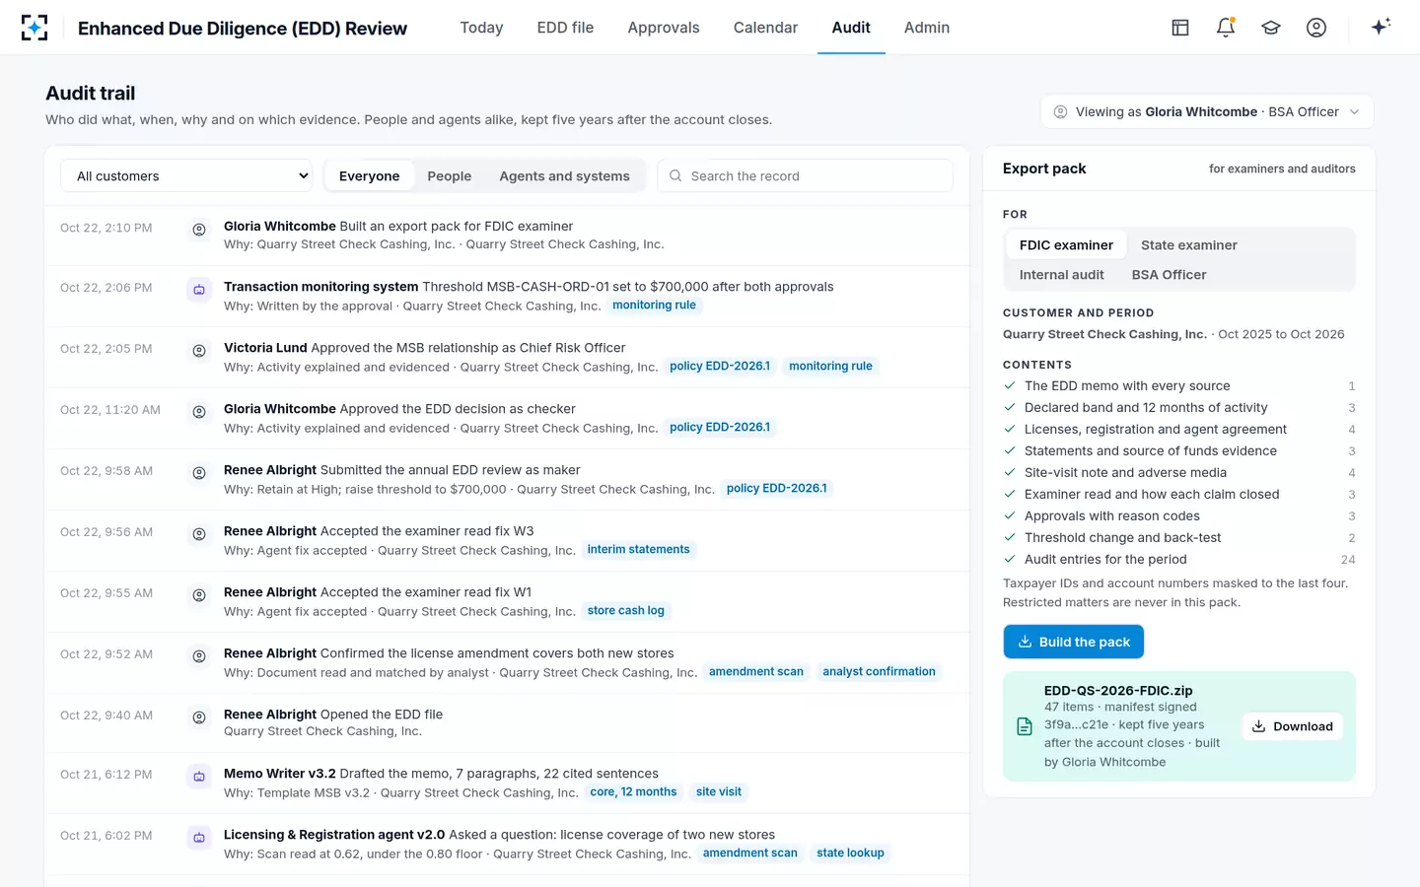Open the notifications bell
The image size is (1420, 887).
(1226, 28)
